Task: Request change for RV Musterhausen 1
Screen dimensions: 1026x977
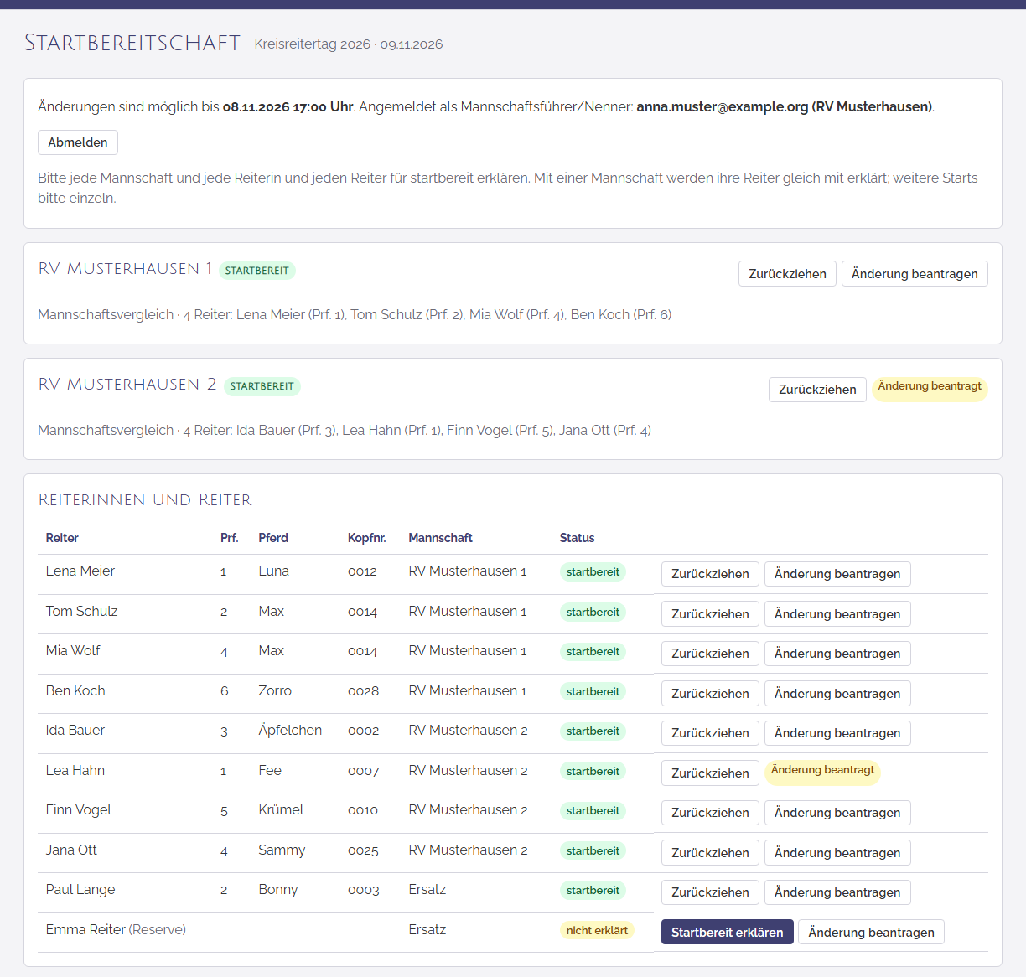Action: click(915, 274)
